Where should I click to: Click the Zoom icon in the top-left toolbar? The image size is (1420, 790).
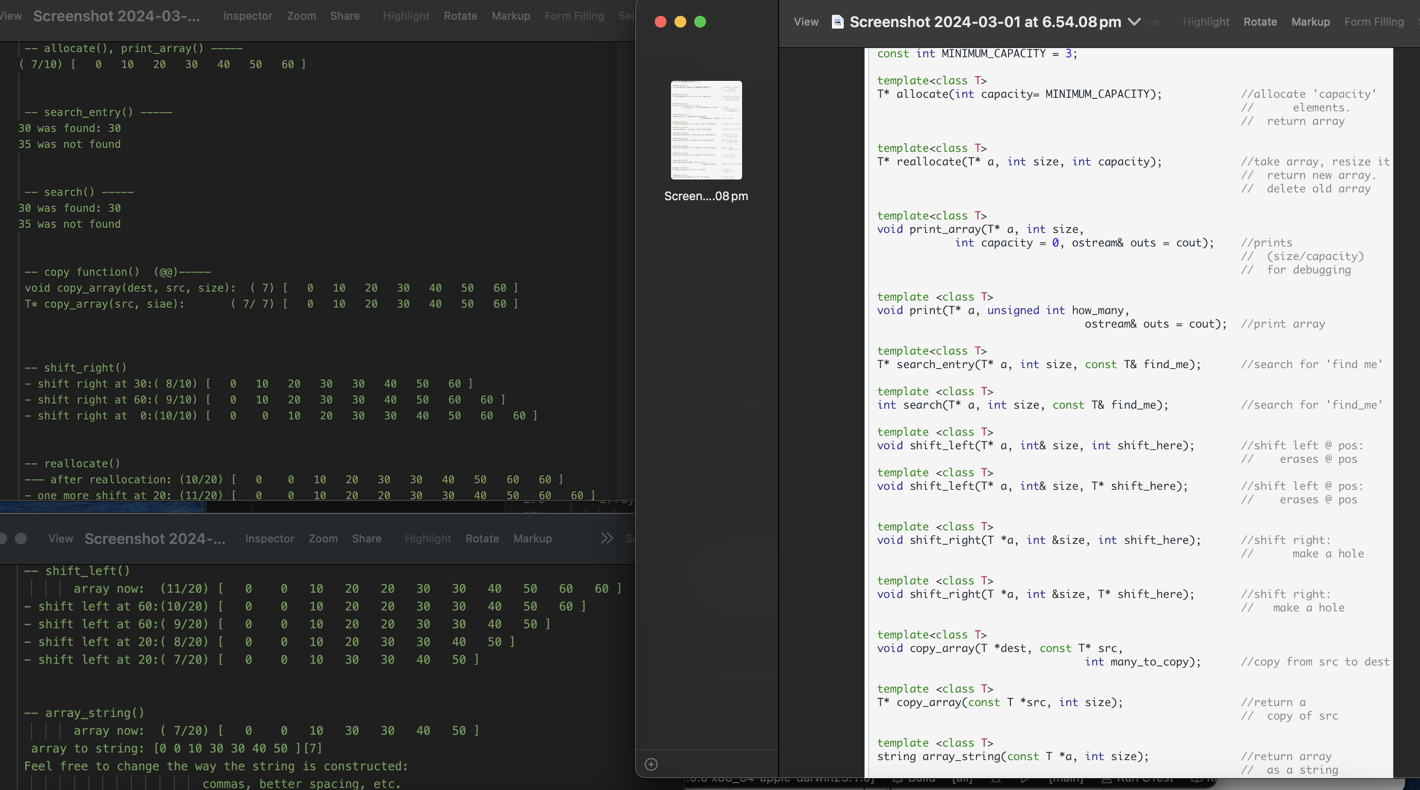point(301,16)
